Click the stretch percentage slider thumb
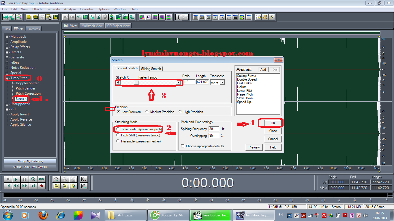This screenshot has width=394, height=221. tap(137, 83)
